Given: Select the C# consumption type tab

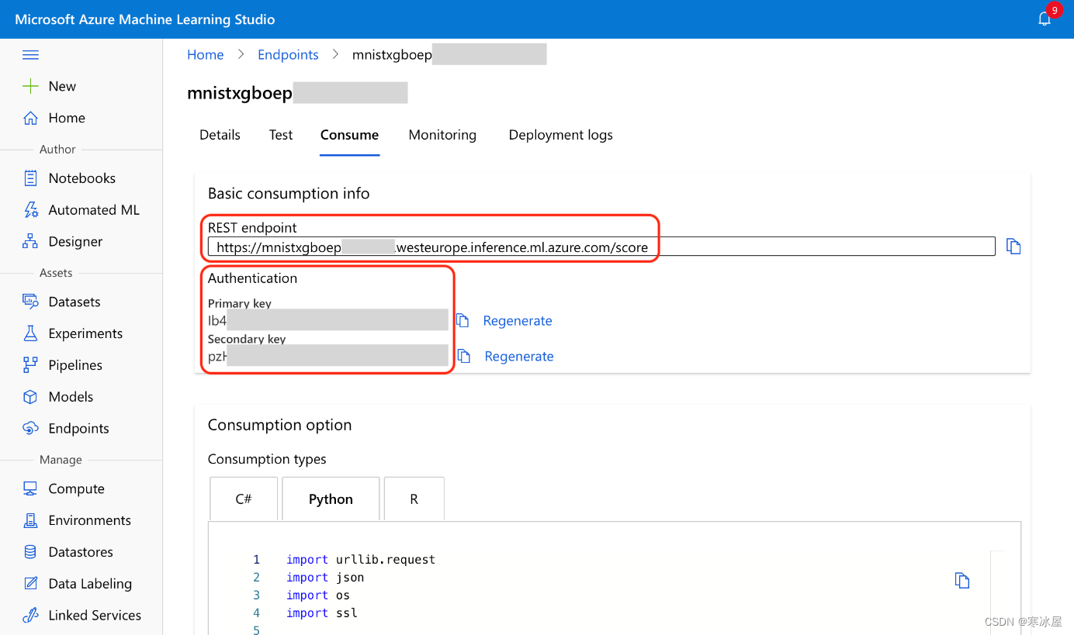Looking at the screenshot, I should click(x=244, y=499).
